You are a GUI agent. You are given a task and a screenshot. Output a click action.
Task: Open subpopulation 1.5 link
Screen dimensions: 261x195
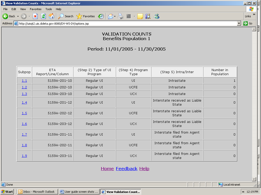click(24, 113)
